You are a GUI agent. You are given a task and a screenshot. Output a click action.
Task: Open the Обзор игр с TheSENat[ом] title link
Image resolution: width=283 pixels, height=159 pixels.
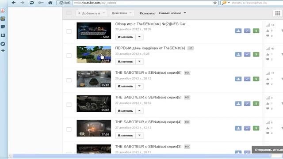(x=152, y=24)
